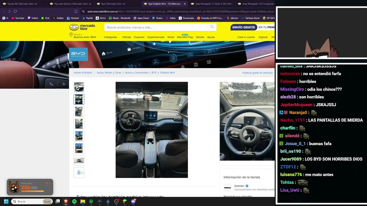The width and height of the screenshot is (367, 206).
Task: Open the ElevenLabs bookmark
Action: 186,18
